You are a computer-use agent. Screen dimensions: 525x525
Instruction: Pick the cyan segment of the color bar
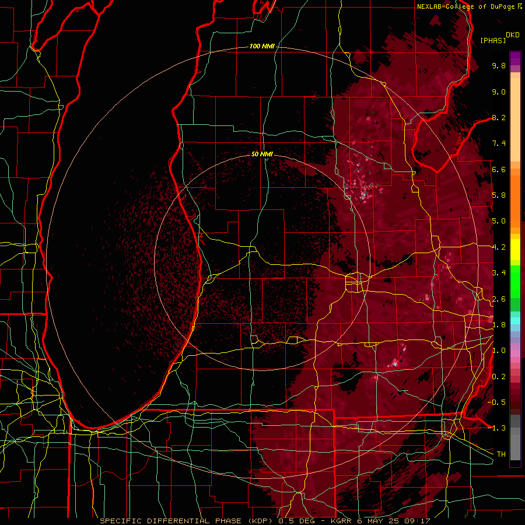(515, 321)
